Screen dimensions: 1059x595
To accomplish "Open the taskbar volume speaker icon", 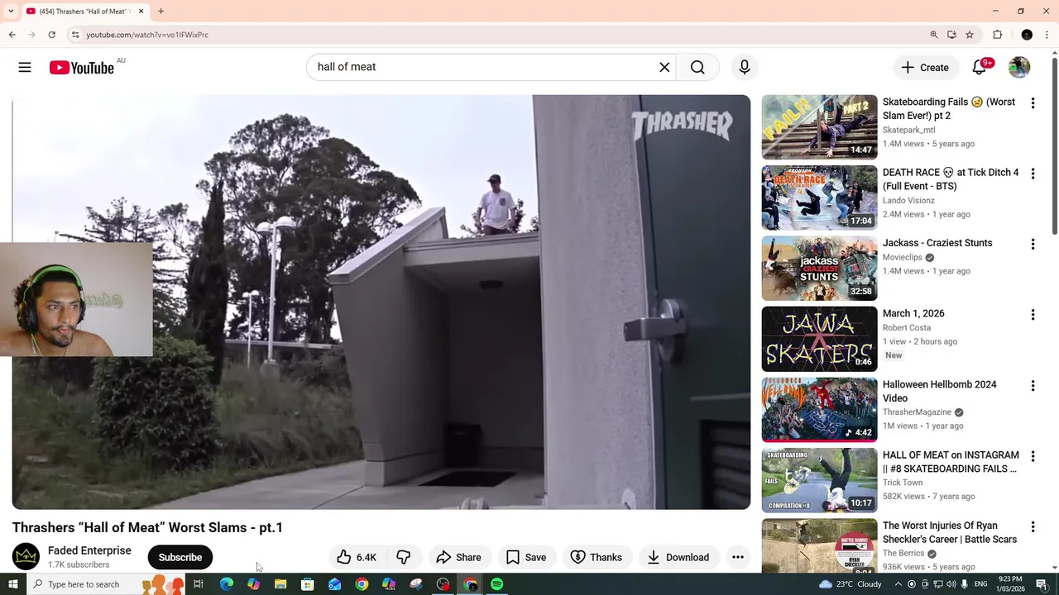I will [x=950, y=584].
